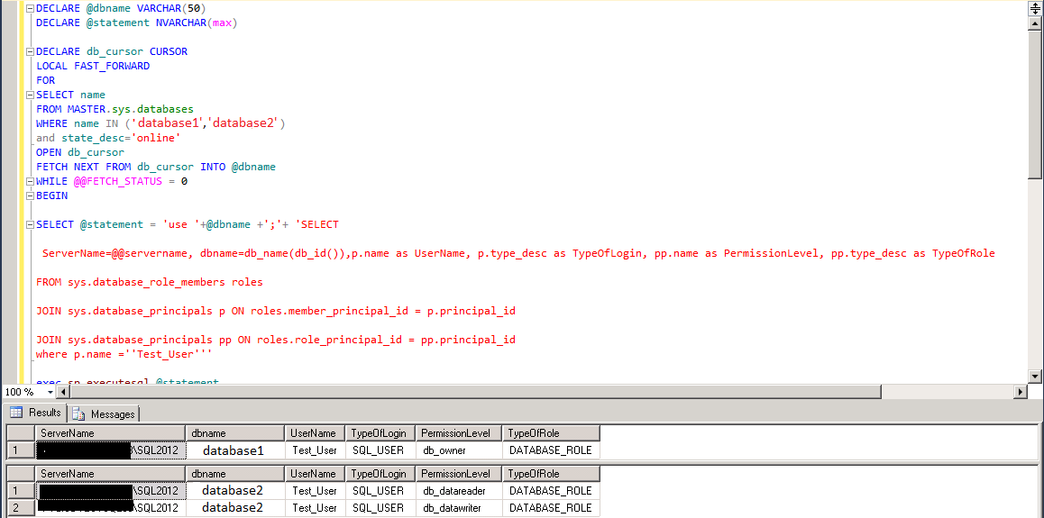
Task: Click the db_datawriter permission cell
Action: pos(459,508)
